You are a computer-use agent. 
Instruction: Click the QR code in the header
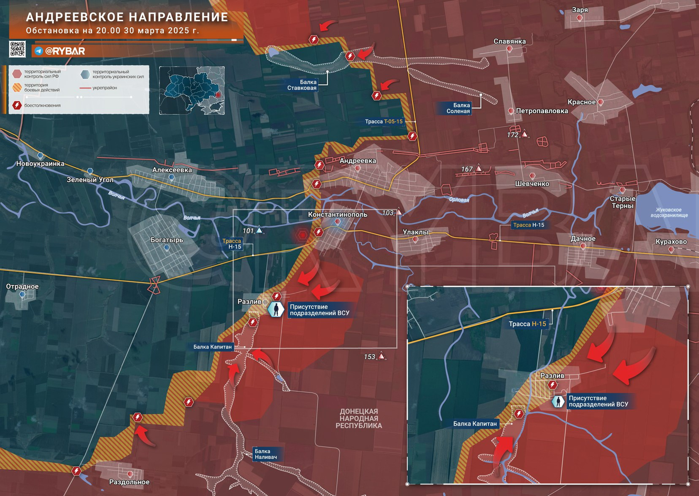tap(17, 49)
